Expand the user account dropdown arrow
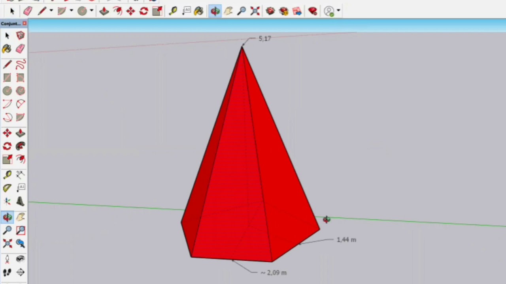The width and height of the screenshot is (506, 284). (x=338, y=11)
